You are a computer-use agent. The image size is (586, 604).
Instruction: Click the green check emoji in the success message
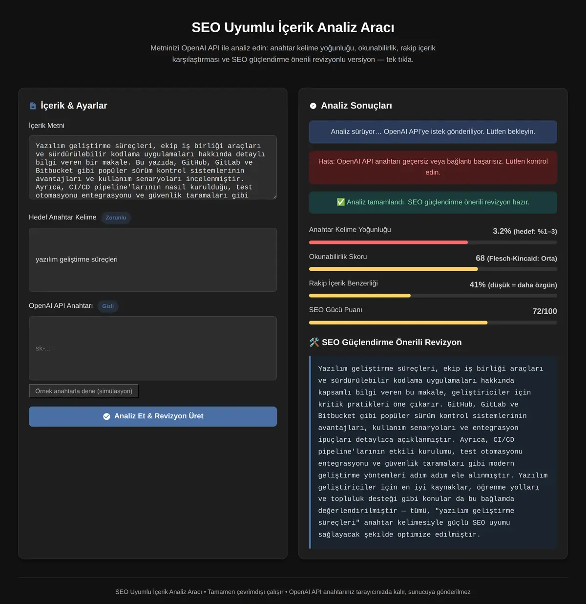click(341, 202)
